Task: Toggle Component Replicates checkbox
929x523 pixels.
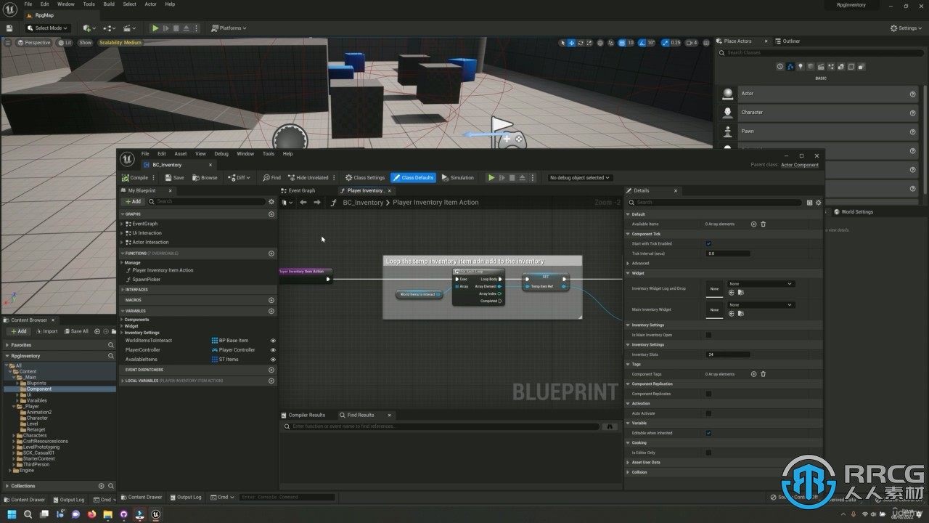Action: [x=708, y=394]
